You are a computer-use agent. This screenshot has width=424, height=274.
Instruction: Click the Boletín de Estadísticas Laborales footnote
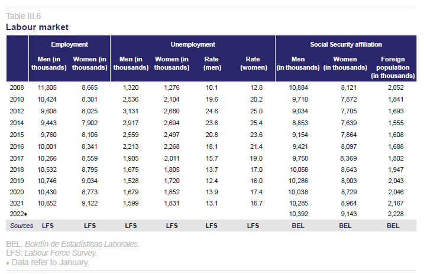click(73, 243)
